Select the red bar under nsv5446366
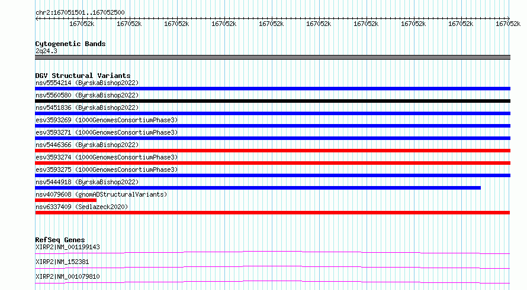 coord(272,151)
